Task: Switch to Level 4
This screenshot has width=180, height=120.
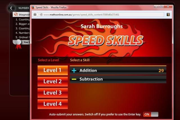Action: pos(53,104)
